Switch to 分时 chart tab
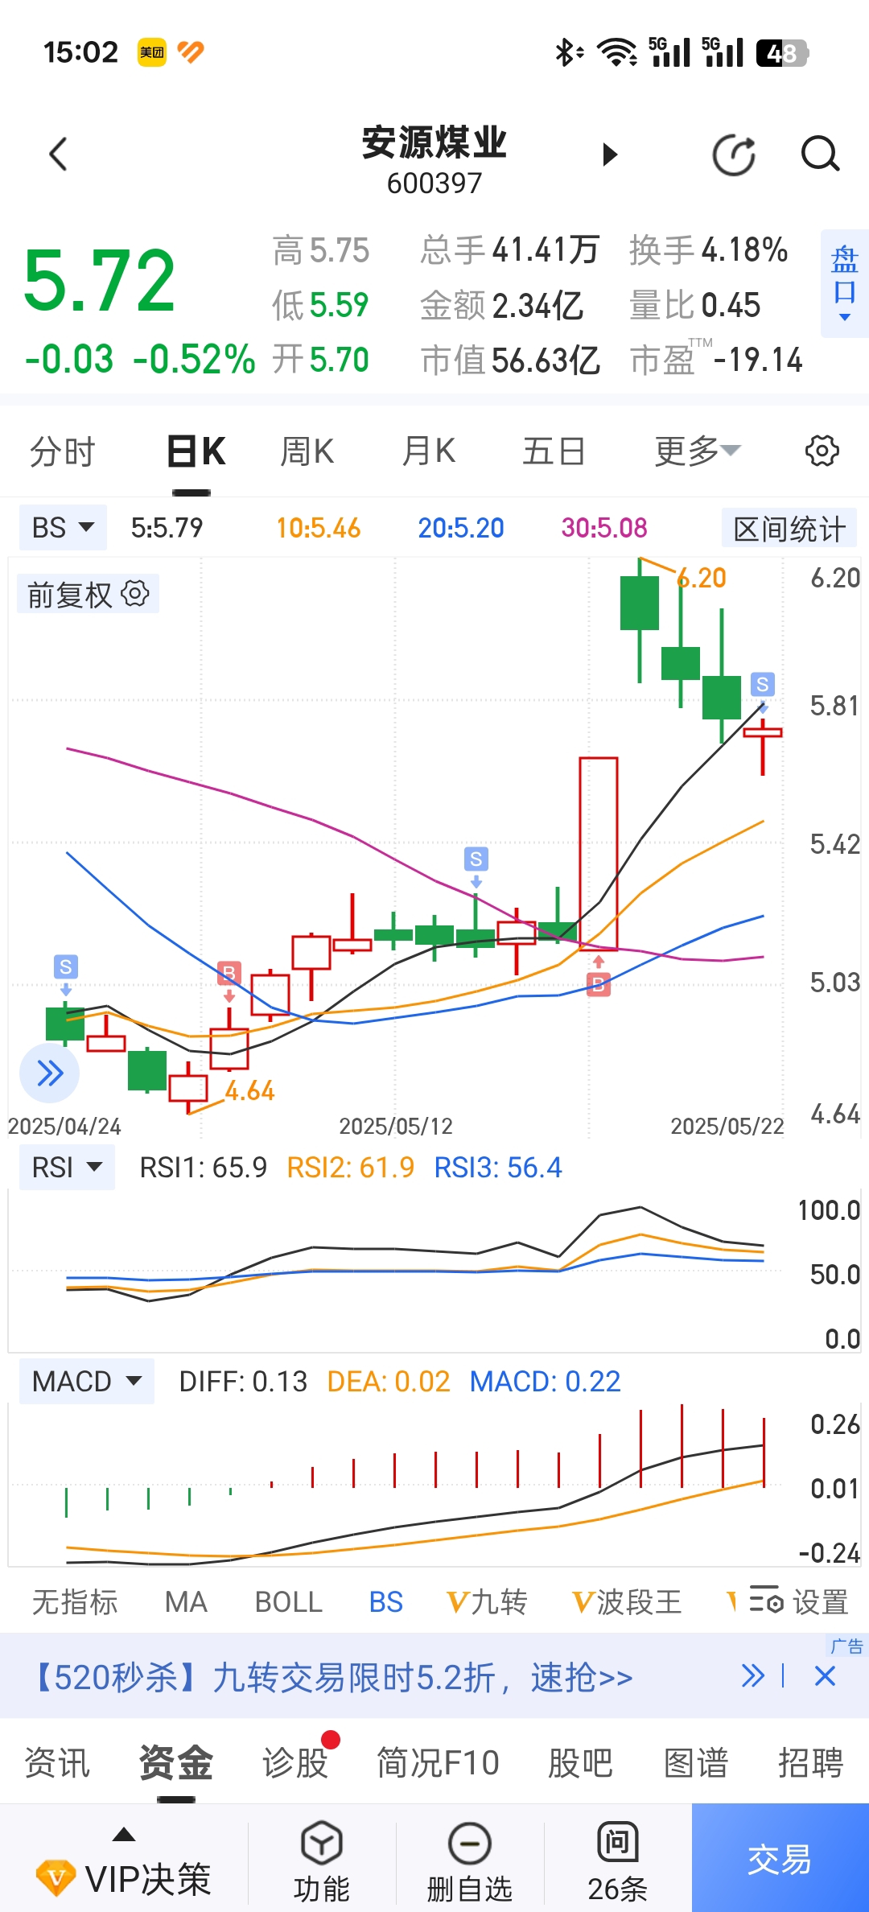The image size is (869, 1912). 62,451
